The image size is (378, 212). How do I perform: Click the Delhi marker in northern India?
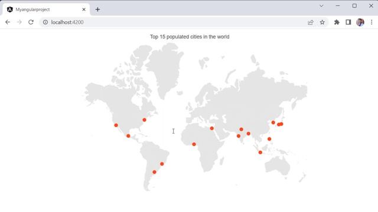click(242, 130)
